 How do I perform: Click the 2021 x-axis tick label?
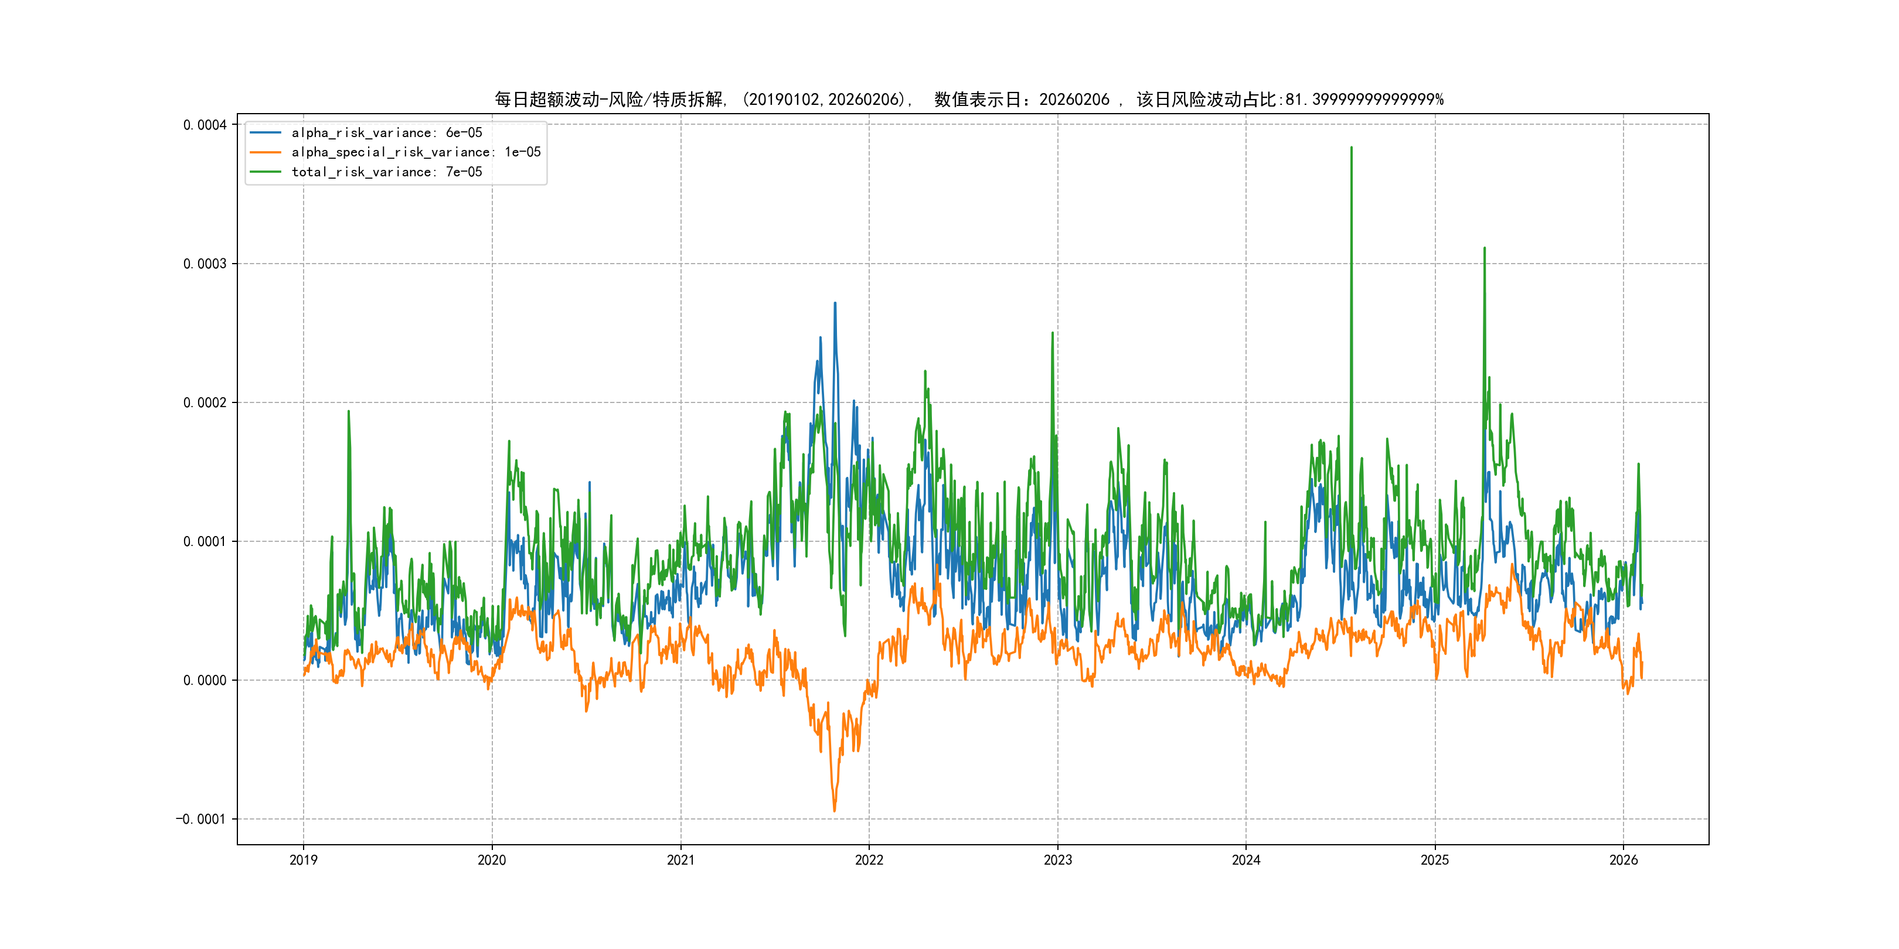(x=680, y=860)
